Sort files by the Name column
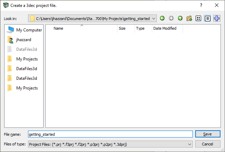225x152 pixels. point(58,29)
